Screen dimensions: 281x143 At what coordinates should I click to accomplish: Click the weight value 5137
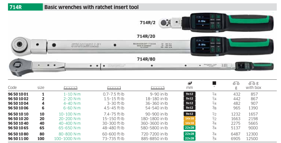click(236, 128)
